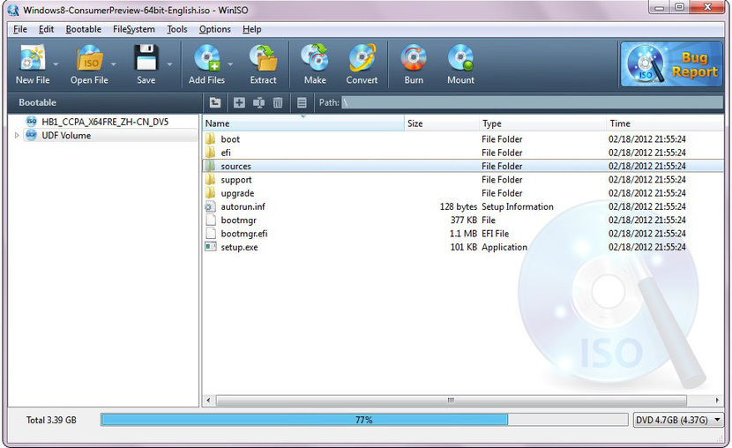Select the sources folder in file list
The height and width of the screenshot is (448, 732).
(x=235, y=166)
